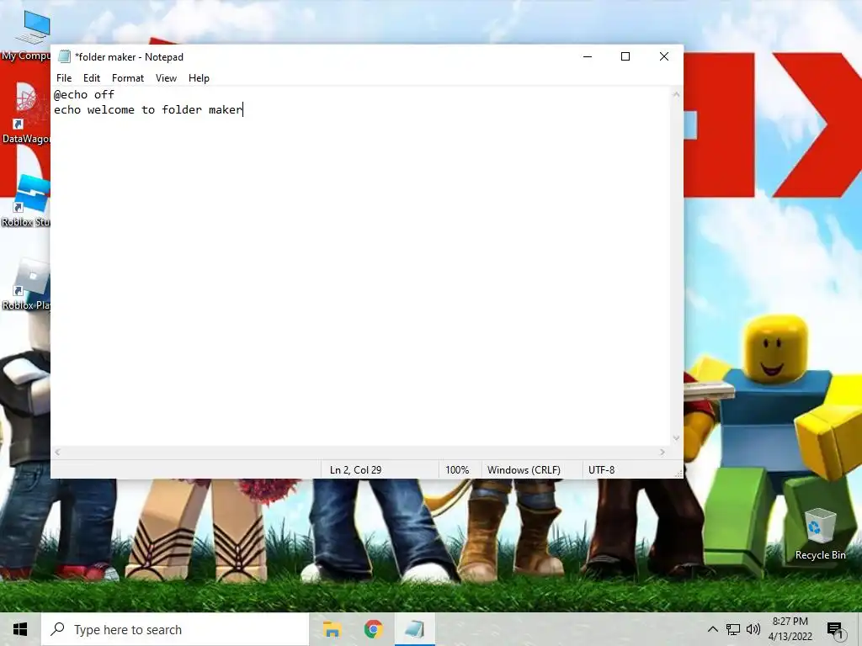The image size is (862, 646).
Task: Select the Roblox Player desktop shortcut
Action: click(x=26, y=284)
